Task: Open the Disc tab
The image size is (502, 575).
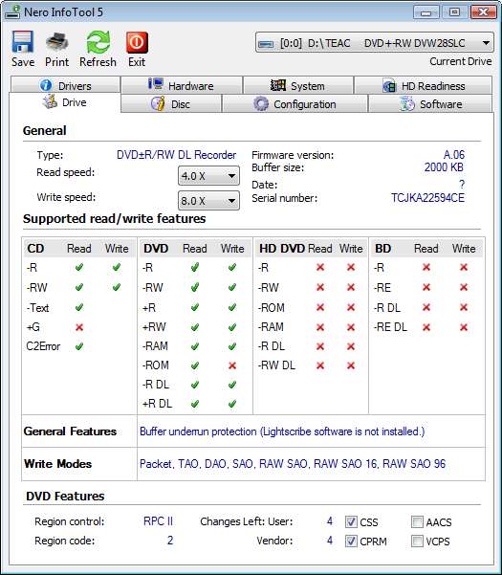Action: [171, 103]
